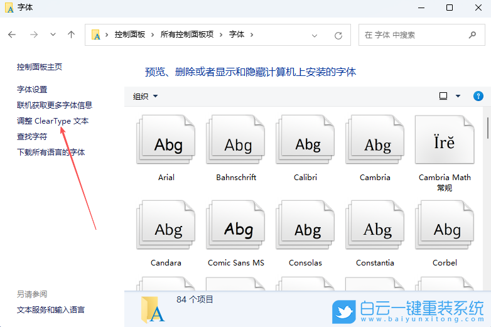Open 联机获取更多字体信息 link
Image resolution: width=491 pixels, height=327 pixels.
click(55, 105)
